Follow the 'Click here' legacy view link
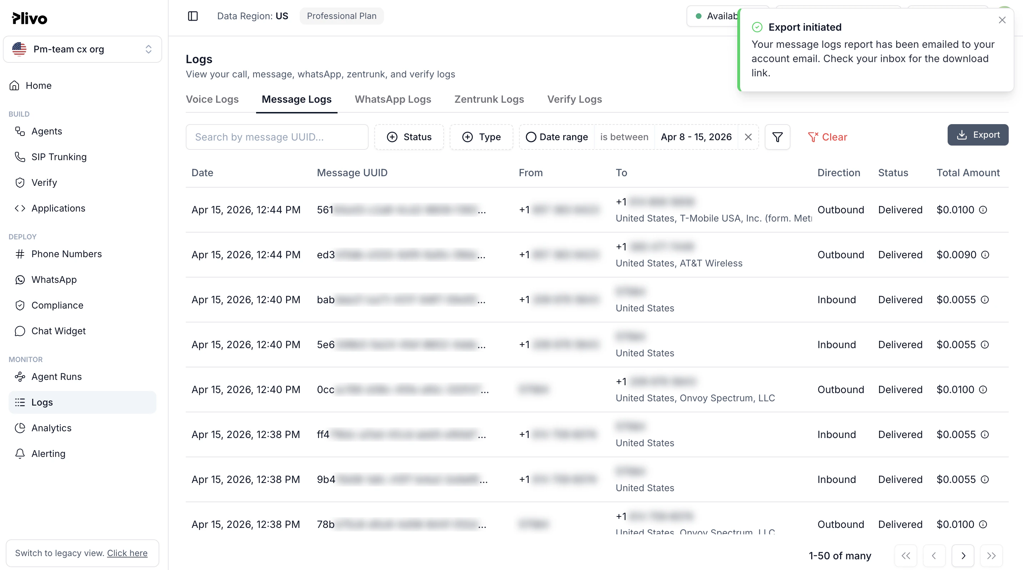Screen dimensions: 1023x570 click(x=127, y=553)
